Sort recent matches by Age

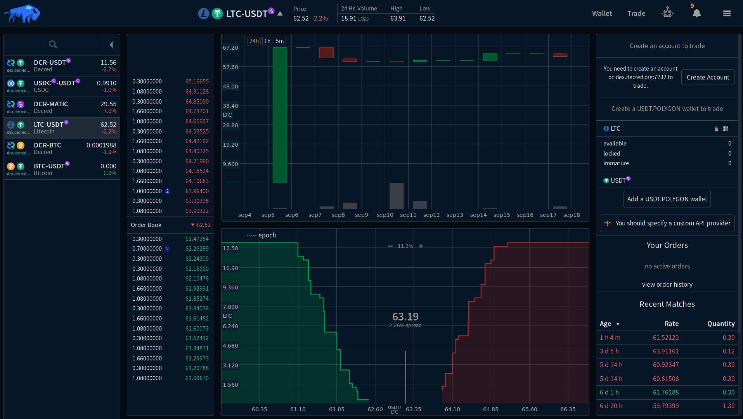click(610, 324)
